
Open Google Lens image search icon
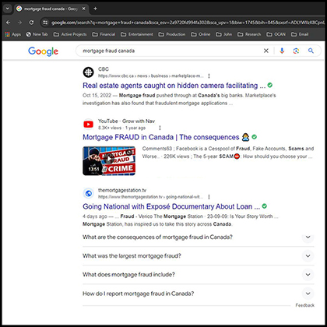(x=296, y=51)
